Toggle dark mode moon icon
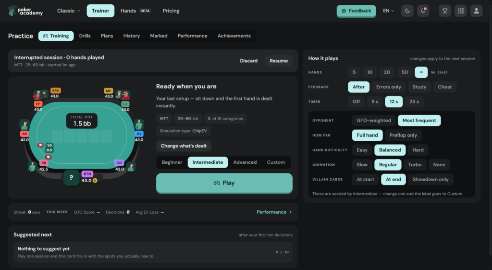Viewport: 492px width, 270px height. pyautogui.click(x=407, y=11)
